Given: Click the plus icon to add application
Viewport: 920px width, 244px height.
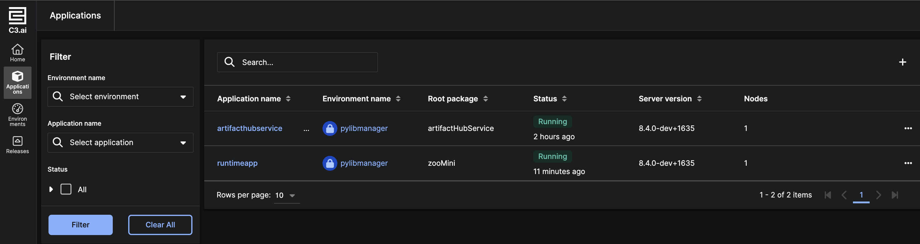Looking at the screenshot, I should pos(902,62).
